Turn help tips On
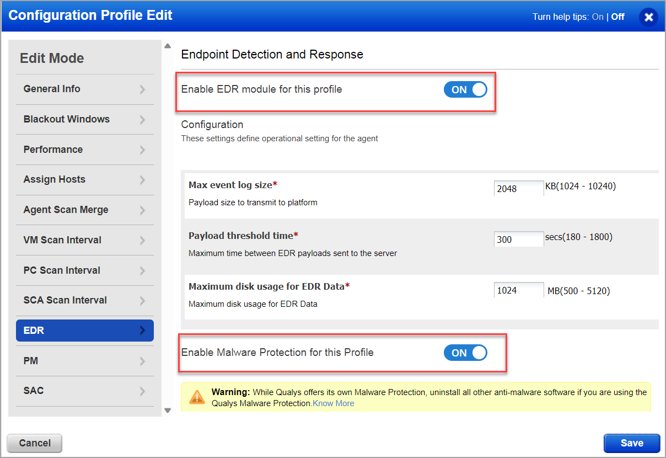Image resolution: width=666 pixels, height=458 pixels. (598, 17)
